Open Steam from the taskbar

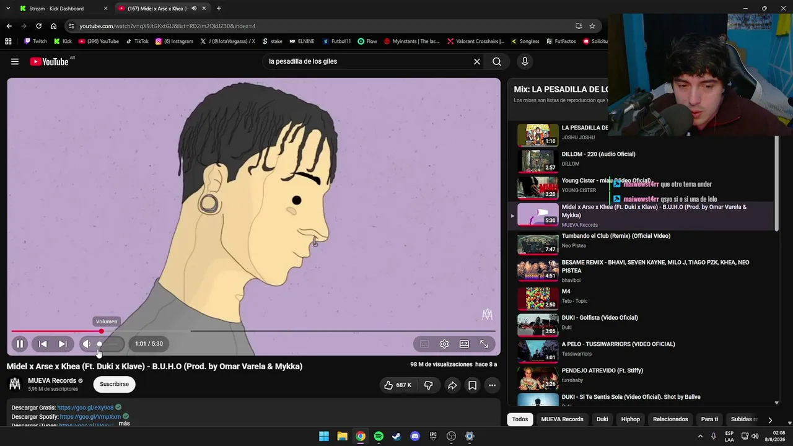pos(396,436)
